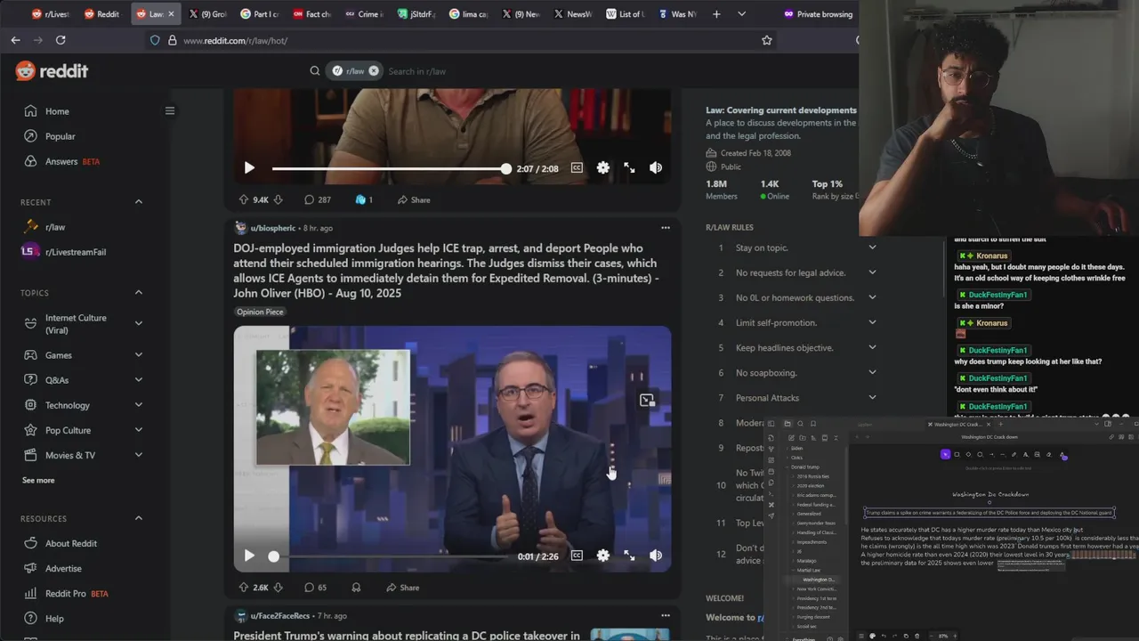Screen dimensions: 1139x641
Task: Remove the r/law search filter chip
Action: click(374, 71)
